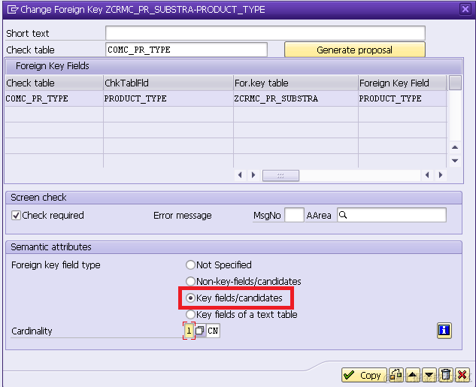The image size is (476, 387).
Task: Select the ZCRMC_PR_SUBSTRA table cell
Action: point(296,98)
